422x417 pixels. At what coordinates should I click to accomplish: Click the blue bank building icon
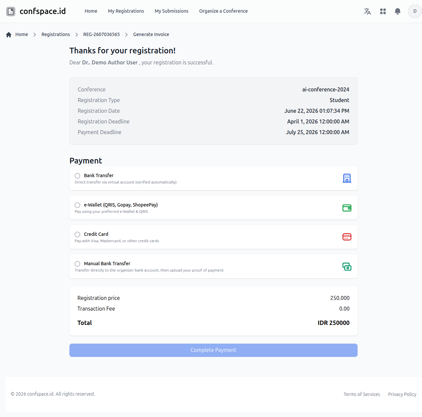[x=347, y=178]
